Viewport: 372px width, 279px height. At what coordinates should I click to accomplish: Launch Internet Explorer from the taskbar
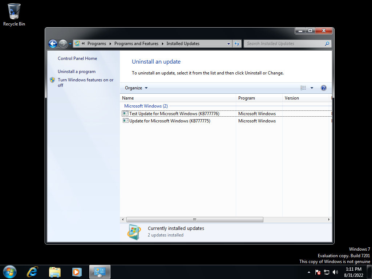point(32,272)
